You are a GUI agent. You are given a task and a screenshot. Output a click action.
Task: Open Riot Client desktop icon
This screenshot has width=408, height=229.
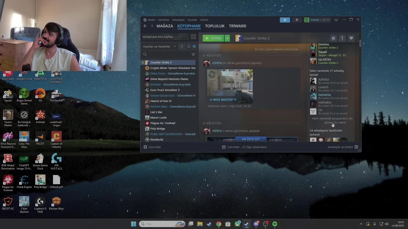point(8,76)
